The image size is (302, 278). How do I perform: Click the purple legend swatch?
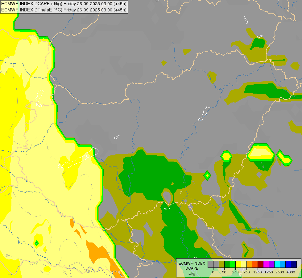271,264
